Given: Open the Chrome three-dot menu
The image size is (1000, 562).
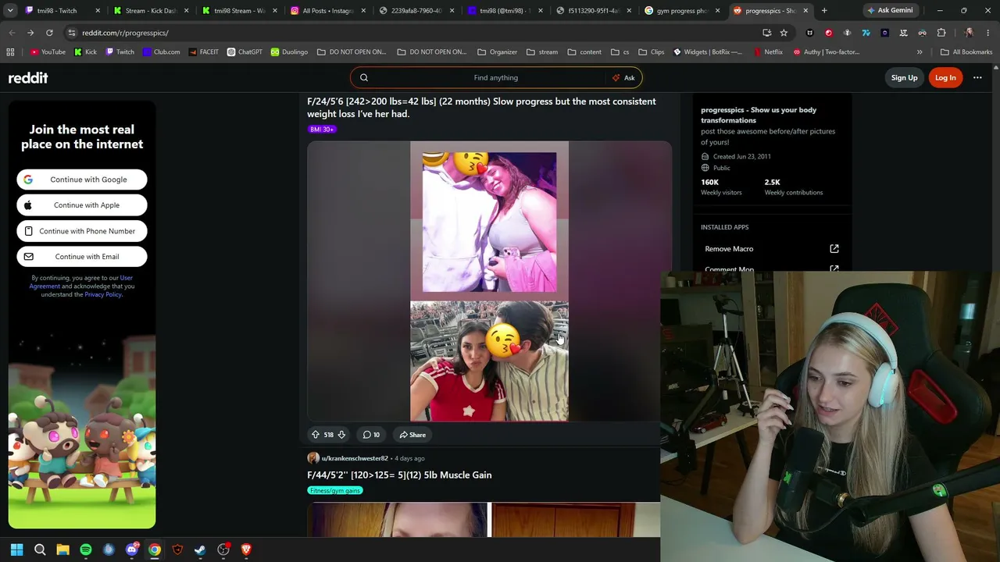Looking at the screenshot, I should (x=987, y=33).
